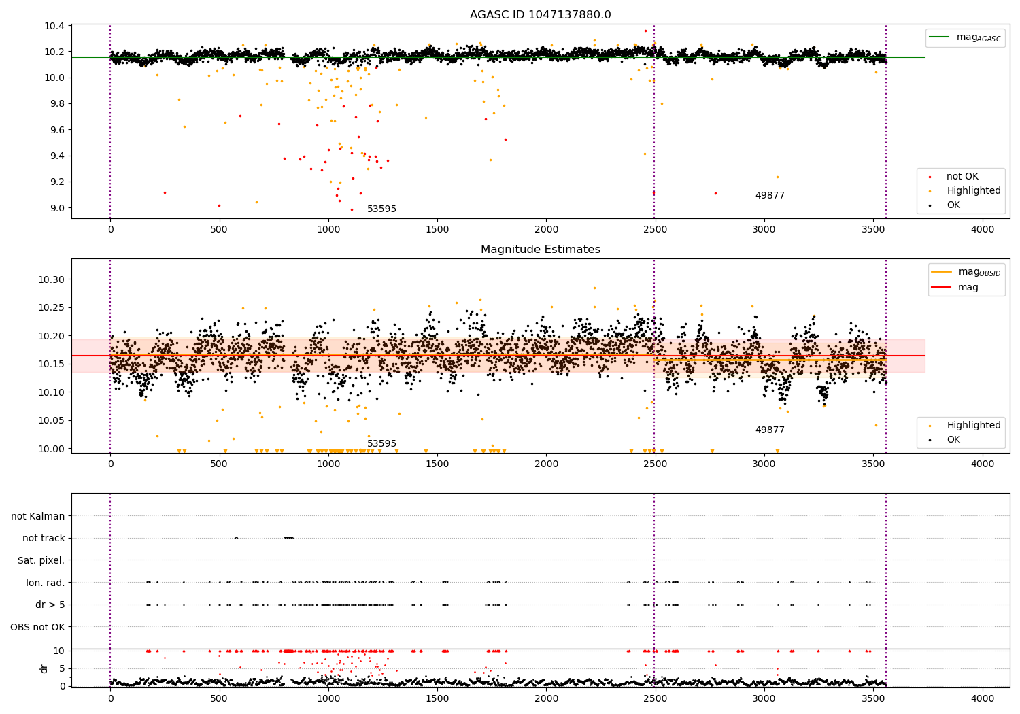This screenshot has width=1020, height=714.
Task: Click the rotated 'dr' y-axis label
Action: click(44, 668)
